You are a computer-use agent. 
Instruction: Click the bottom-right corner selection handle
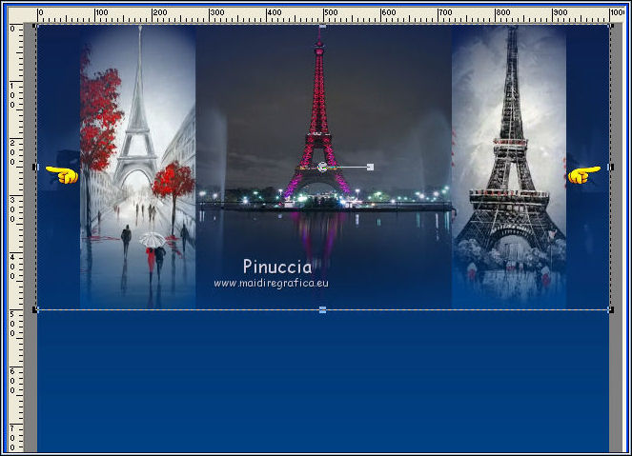point(611,309)
